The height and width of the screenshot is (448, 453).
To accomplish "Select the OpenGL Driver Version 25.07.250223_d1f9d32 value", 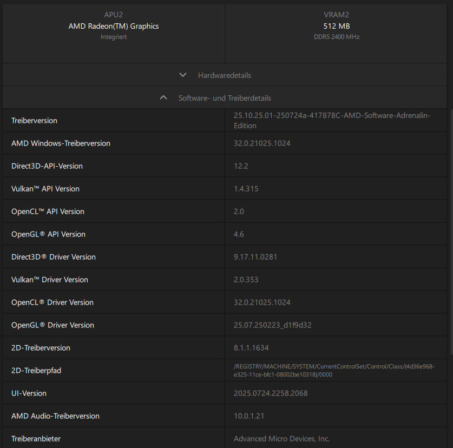I will [272, 325].
